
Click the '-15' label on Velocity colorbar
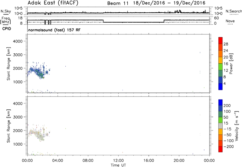coord(227,129)
